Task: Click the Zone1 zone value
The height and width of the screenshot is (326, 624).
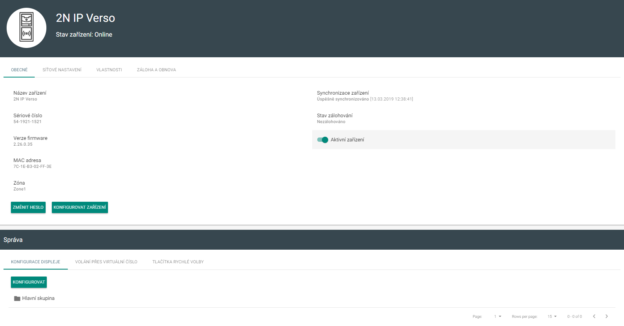Action: pos(19,189)
